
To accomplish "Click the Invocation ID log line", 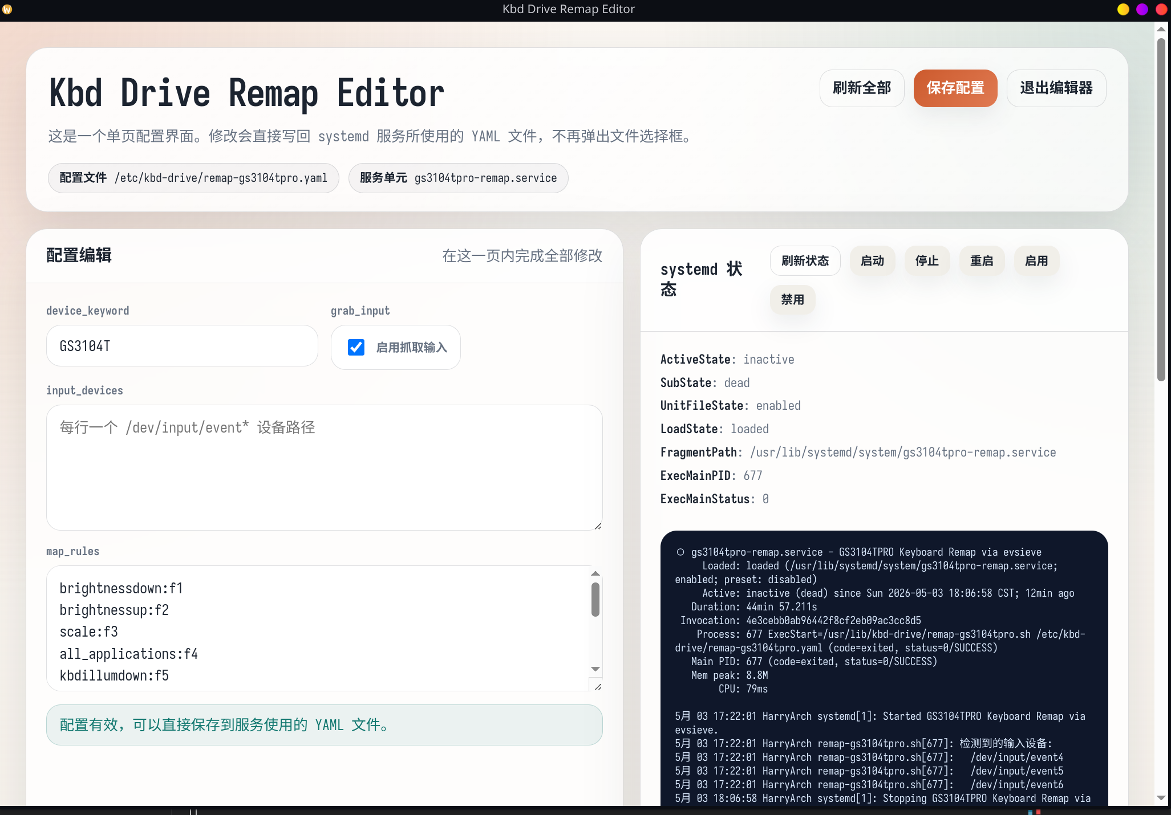I will pos(800,620).
